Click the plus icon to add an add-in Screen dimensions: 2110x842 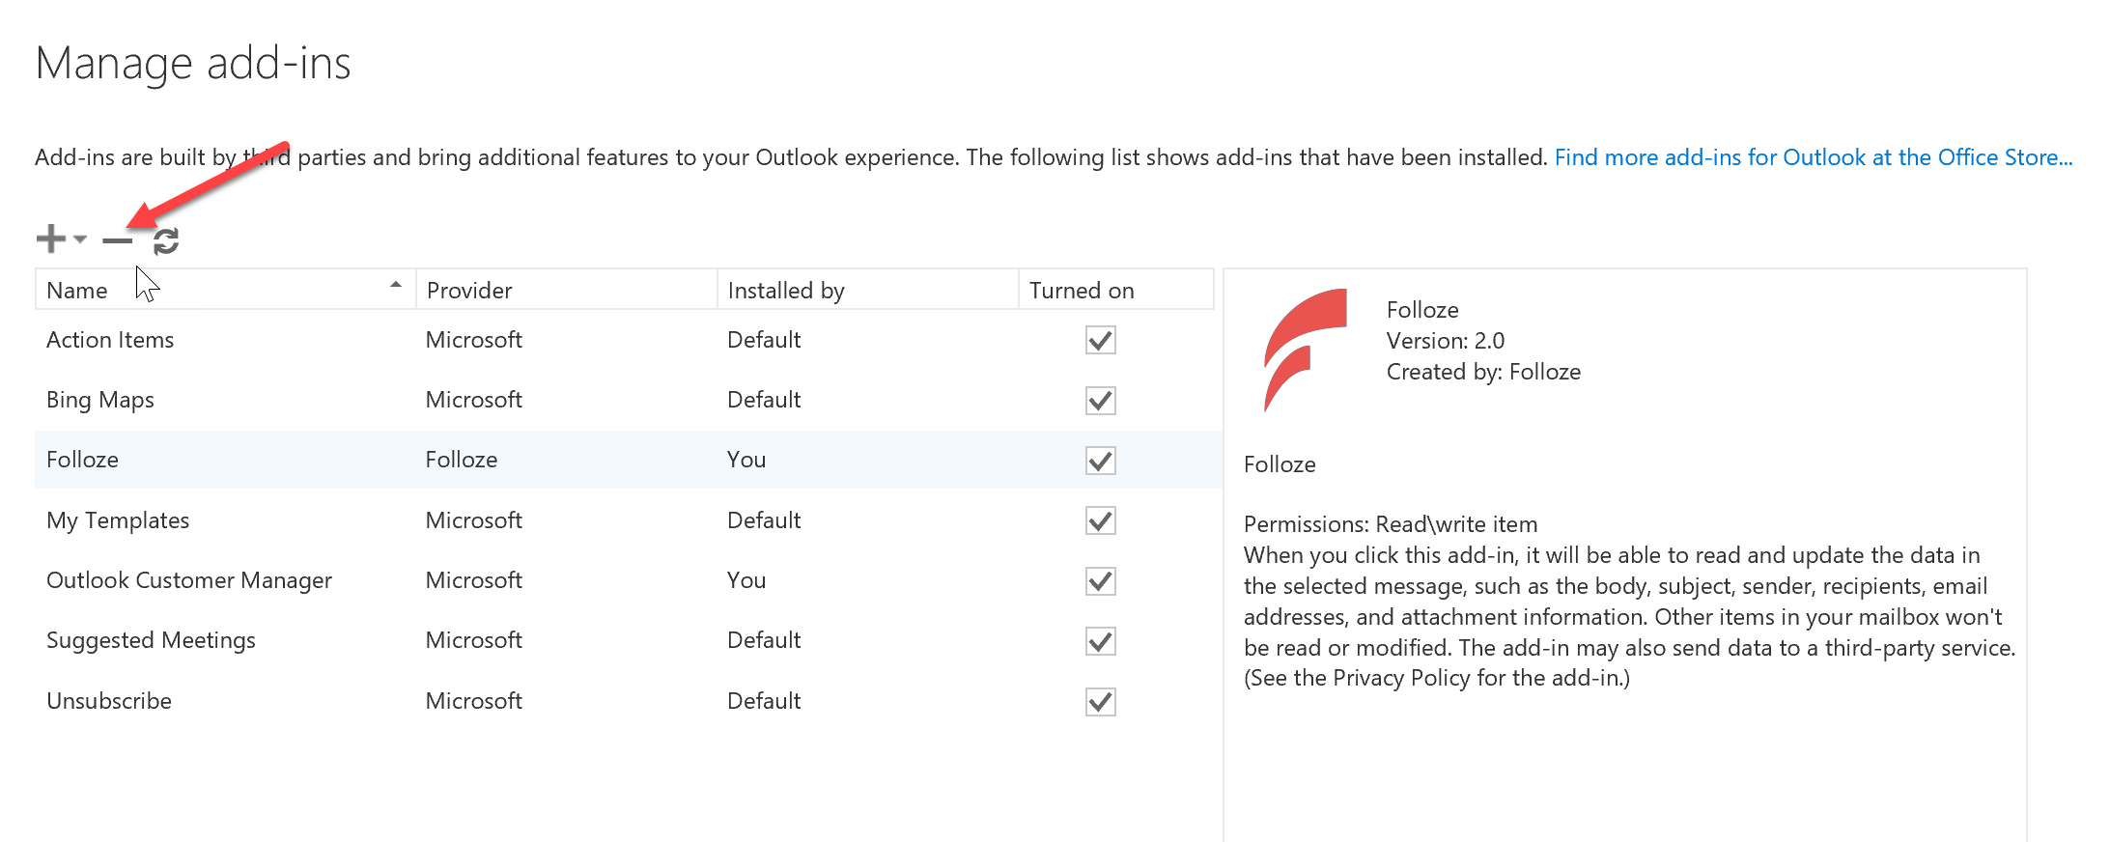[x=50, y=239]
